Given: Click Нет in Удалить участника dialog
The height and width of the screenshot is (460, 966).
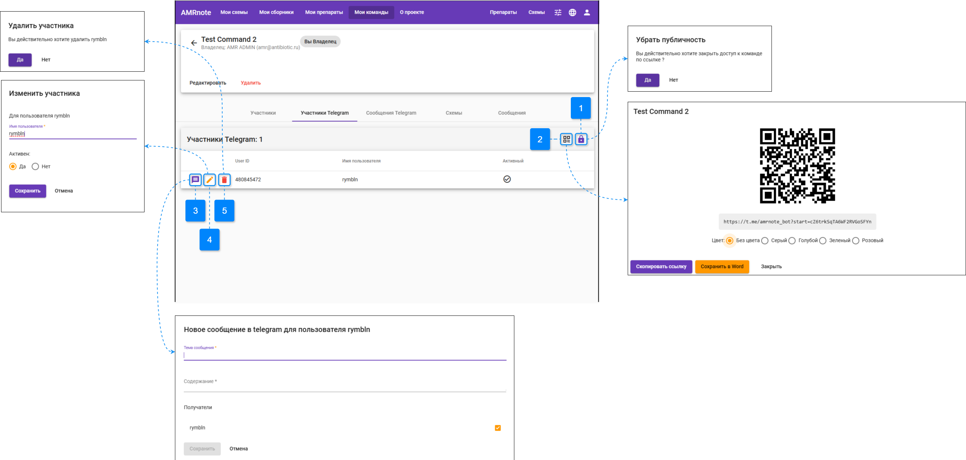Looking at the screenshot, I should pos(46,60).
